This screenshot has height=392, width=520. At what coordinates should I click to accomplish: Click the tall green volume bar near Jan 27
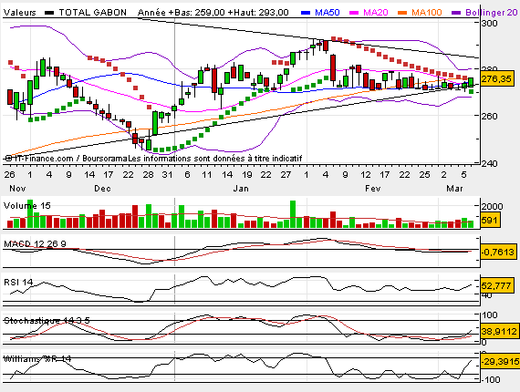click(293, 214)
